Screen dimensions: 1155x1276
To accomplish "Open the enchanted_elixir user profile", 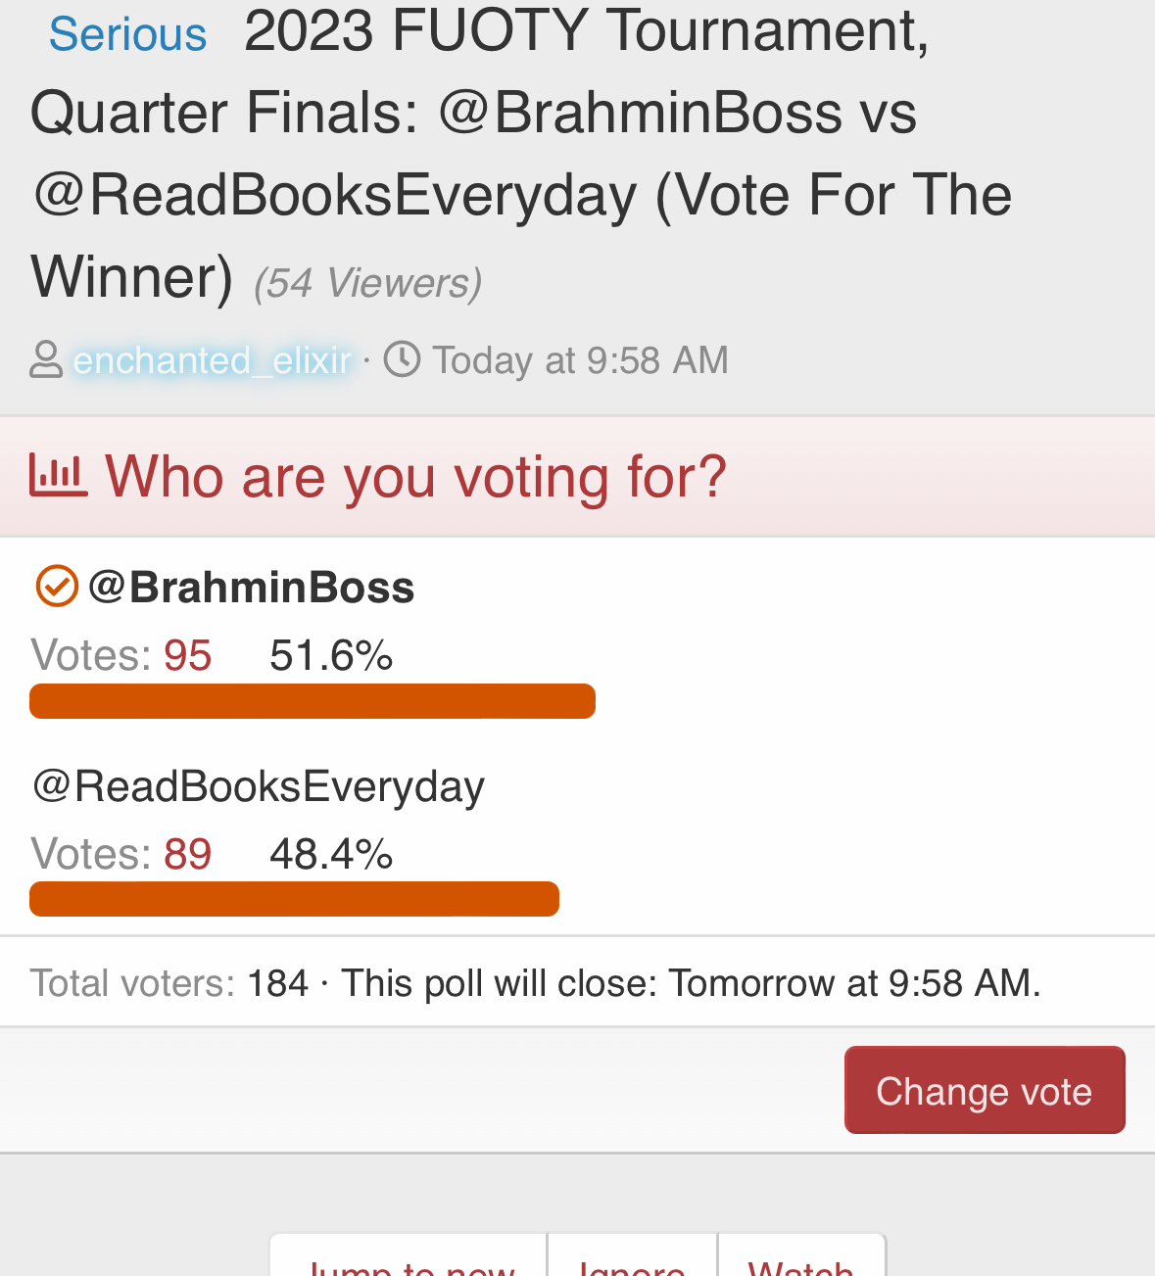I will click(212, 360).
